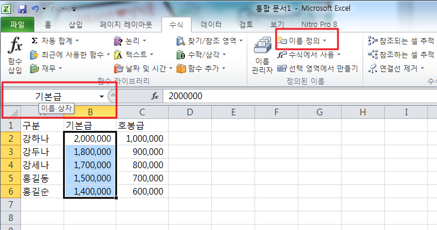Open Recently Used functions (최근에 사용한 함수)
437x230 pixels.
pos(70,55)
